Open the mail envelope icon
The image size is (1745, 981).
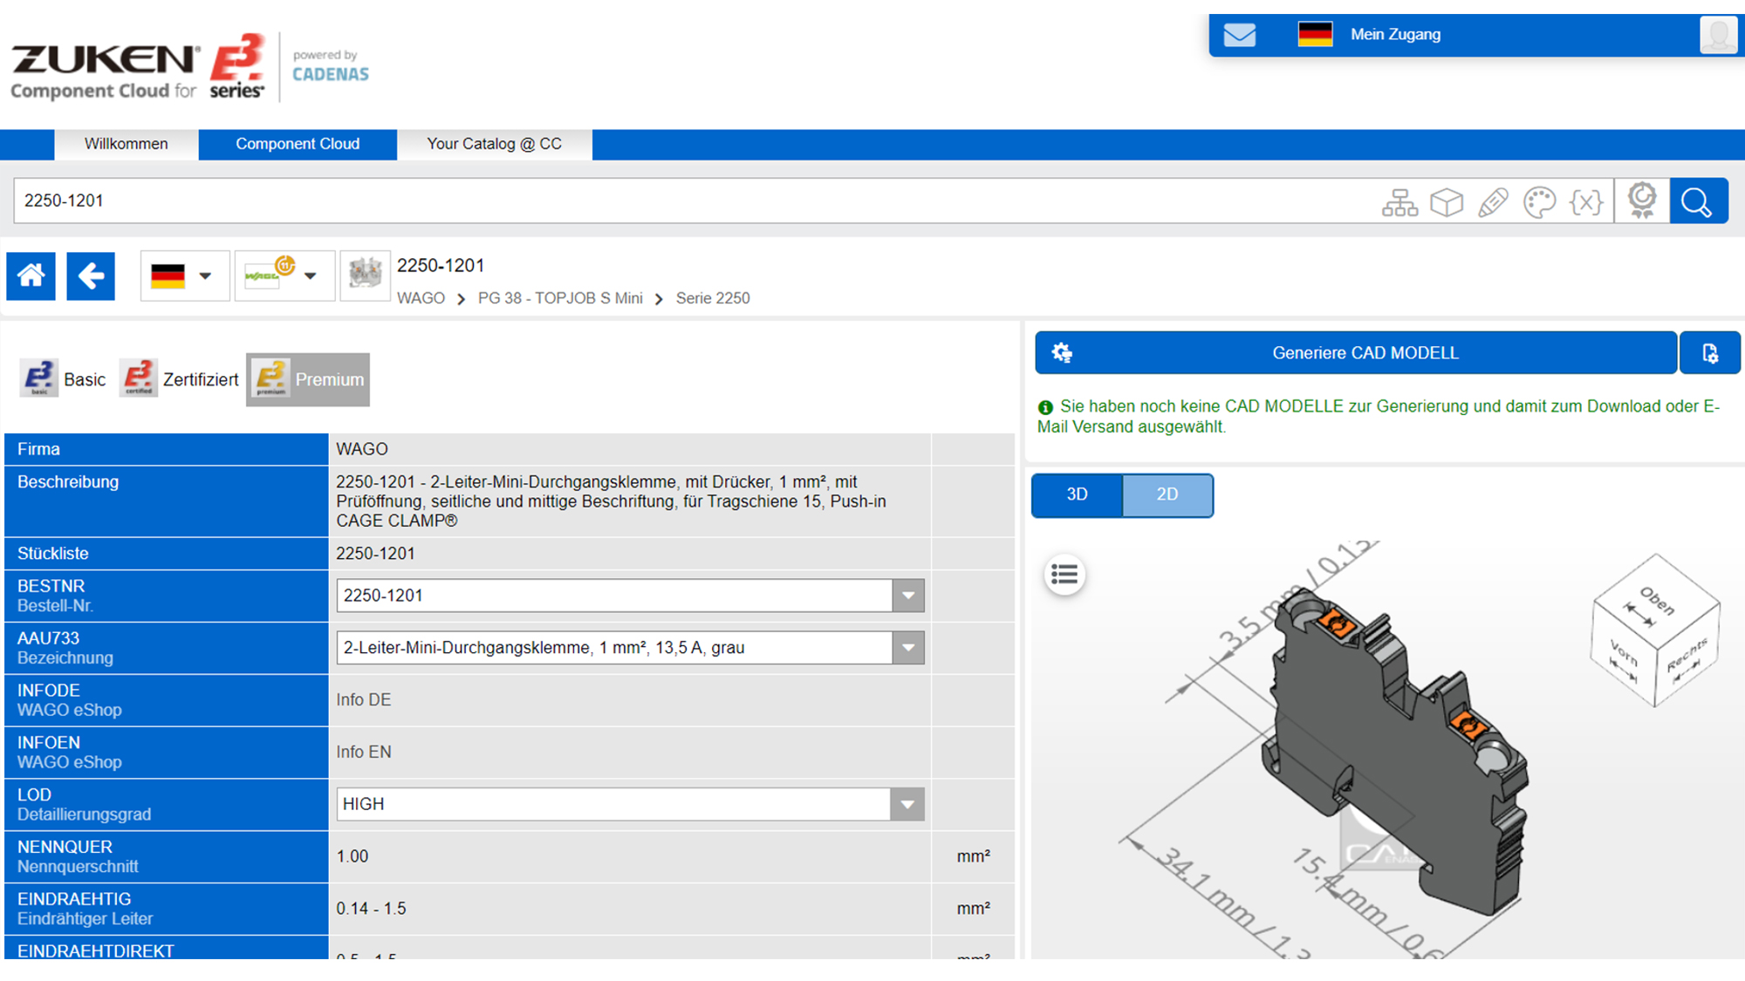coord(1239,35)
